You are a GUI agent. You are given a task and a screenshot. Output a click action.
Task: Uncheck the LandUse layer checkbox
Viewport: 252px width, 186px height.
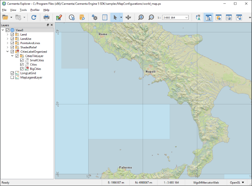point(12,39)
